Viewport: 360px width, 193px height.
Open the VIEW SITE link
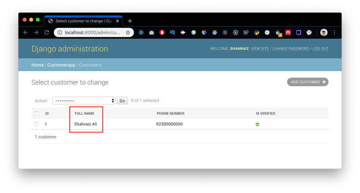[260, 49]
